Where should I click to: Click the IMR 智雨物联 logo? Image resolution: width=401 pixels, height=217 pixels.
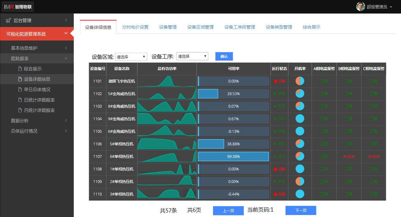(x=18, y=7)
